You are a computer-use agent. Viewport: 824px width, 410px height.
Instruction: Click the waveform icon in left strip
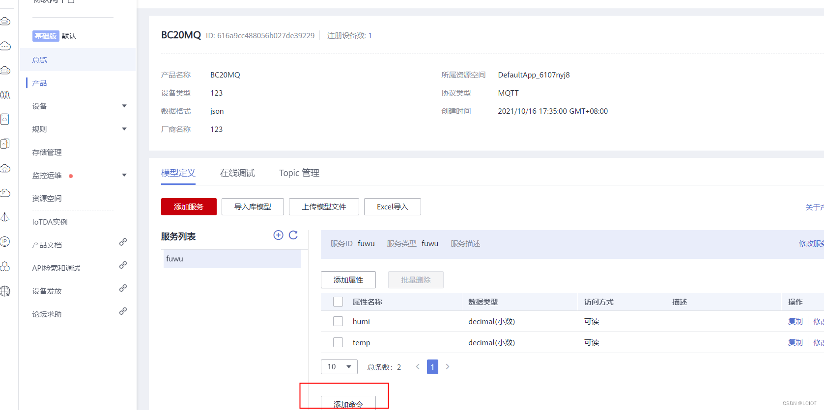[5, 95]
